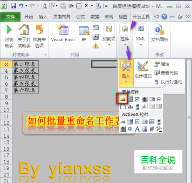Screen dimensions: 192x183
Task: Open ActiveX More Controls tools icon
Action: 159,129
